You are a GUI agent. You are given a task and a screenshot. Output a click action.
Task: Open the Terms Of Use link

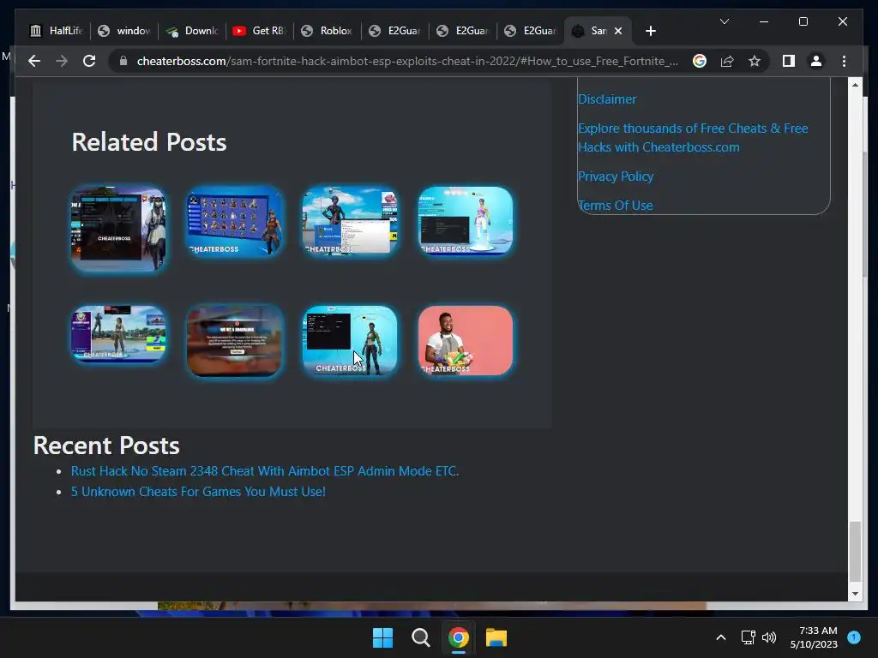[616, 206]
